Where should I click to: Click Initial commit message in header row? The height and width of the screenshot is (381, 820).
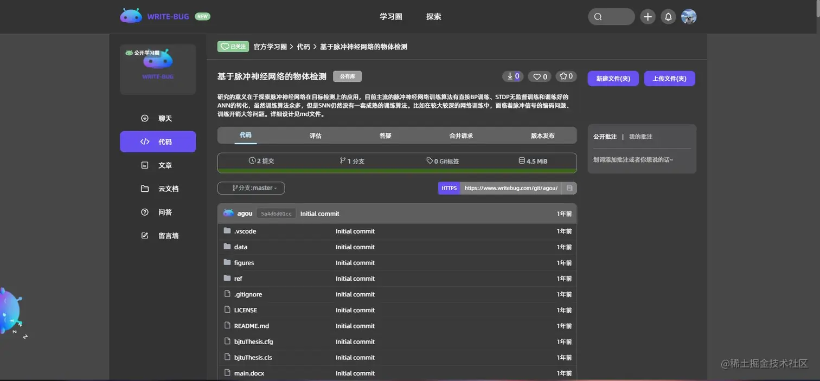tap(320, 214)
